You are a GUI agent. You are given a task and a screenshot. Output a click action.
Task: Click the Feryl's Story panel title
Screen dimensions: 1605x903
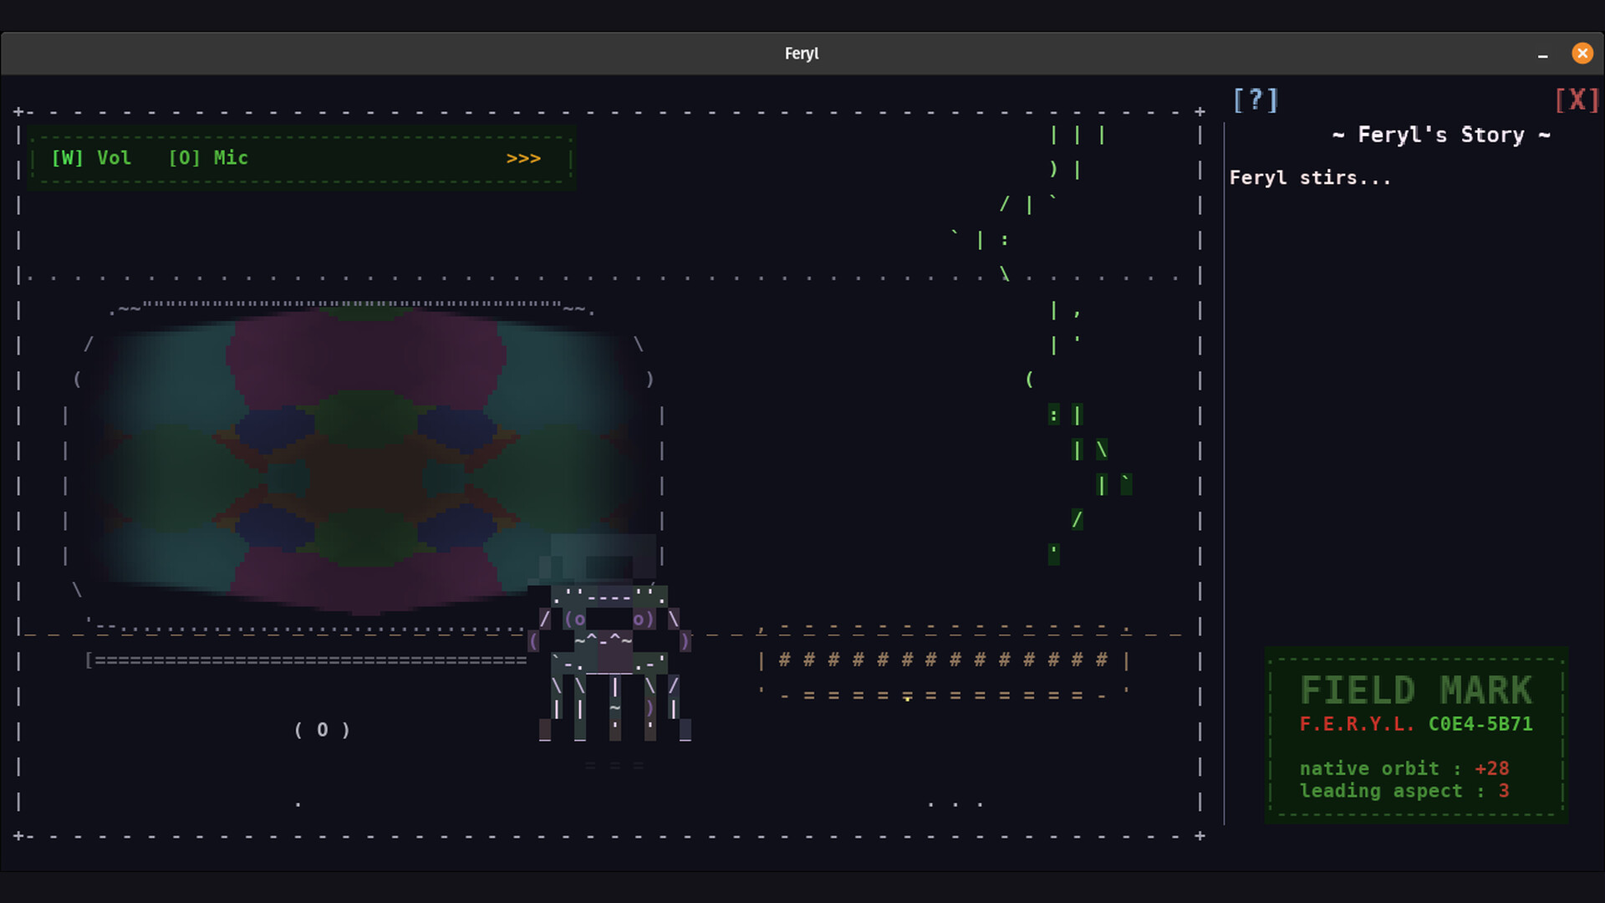point(1441,135)
